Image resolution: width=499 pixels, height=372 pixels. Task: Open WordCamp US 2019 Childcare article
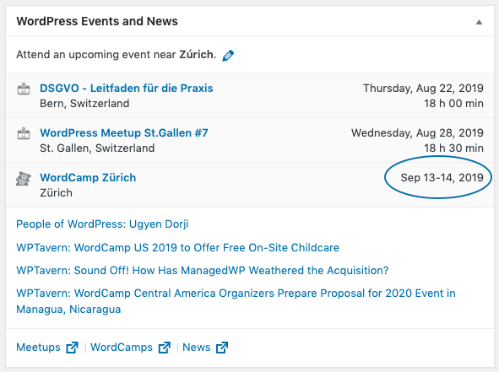[177, 248]
